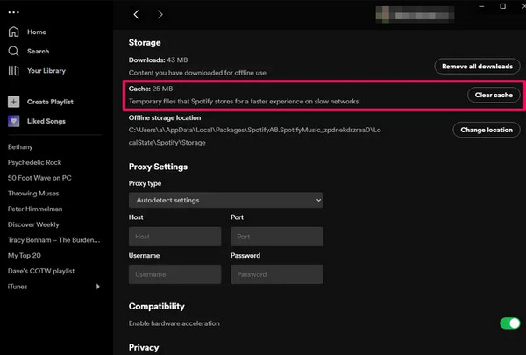Click the Create Playlist plus icon

[14, 102]
